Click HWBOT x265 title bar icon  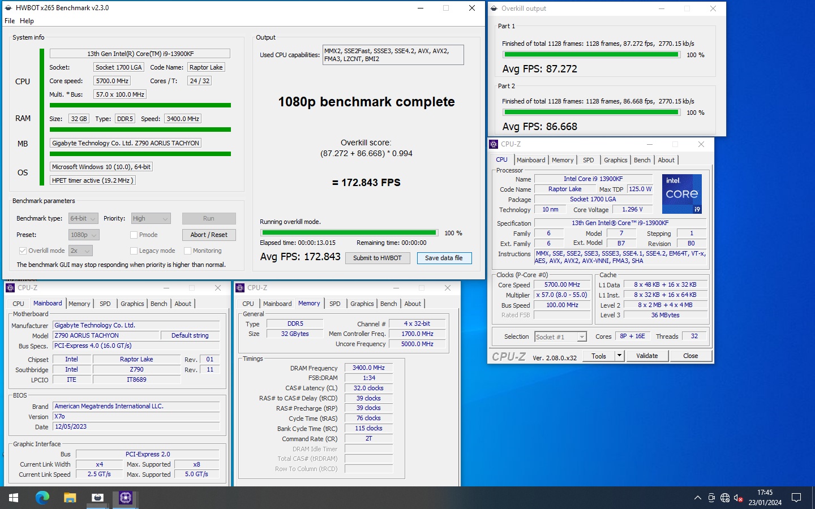[x=8, y=8]
